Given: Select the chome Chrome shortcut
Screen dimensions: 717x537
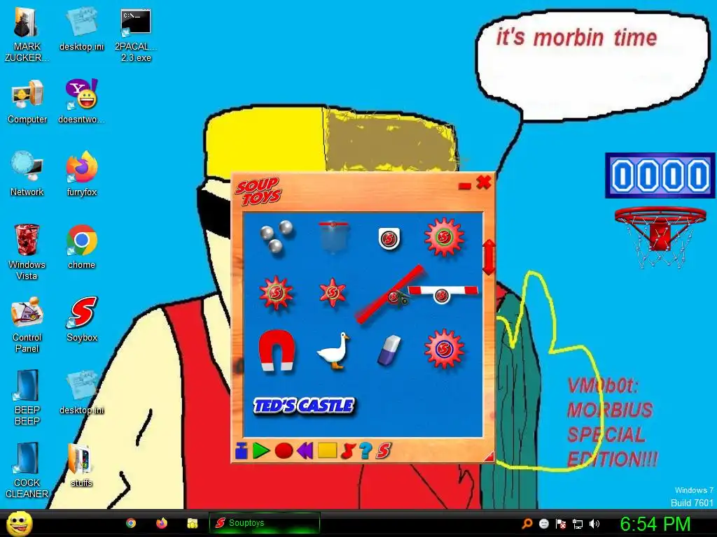Looking at the screenshot, I should tap(82, 247).
